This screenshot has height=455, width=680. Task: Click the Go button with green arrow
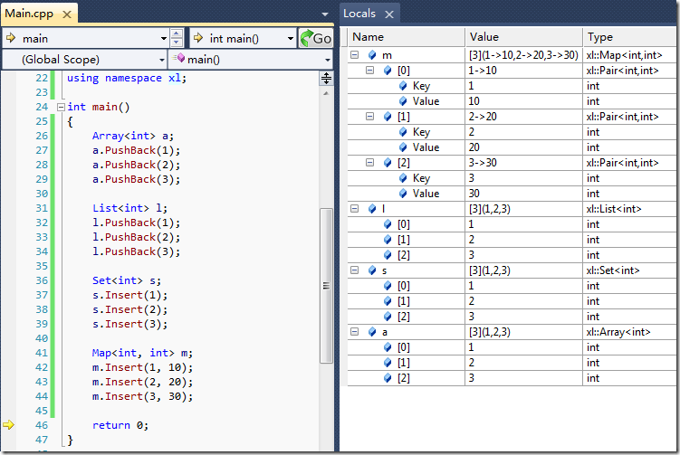tap(316, 39)
